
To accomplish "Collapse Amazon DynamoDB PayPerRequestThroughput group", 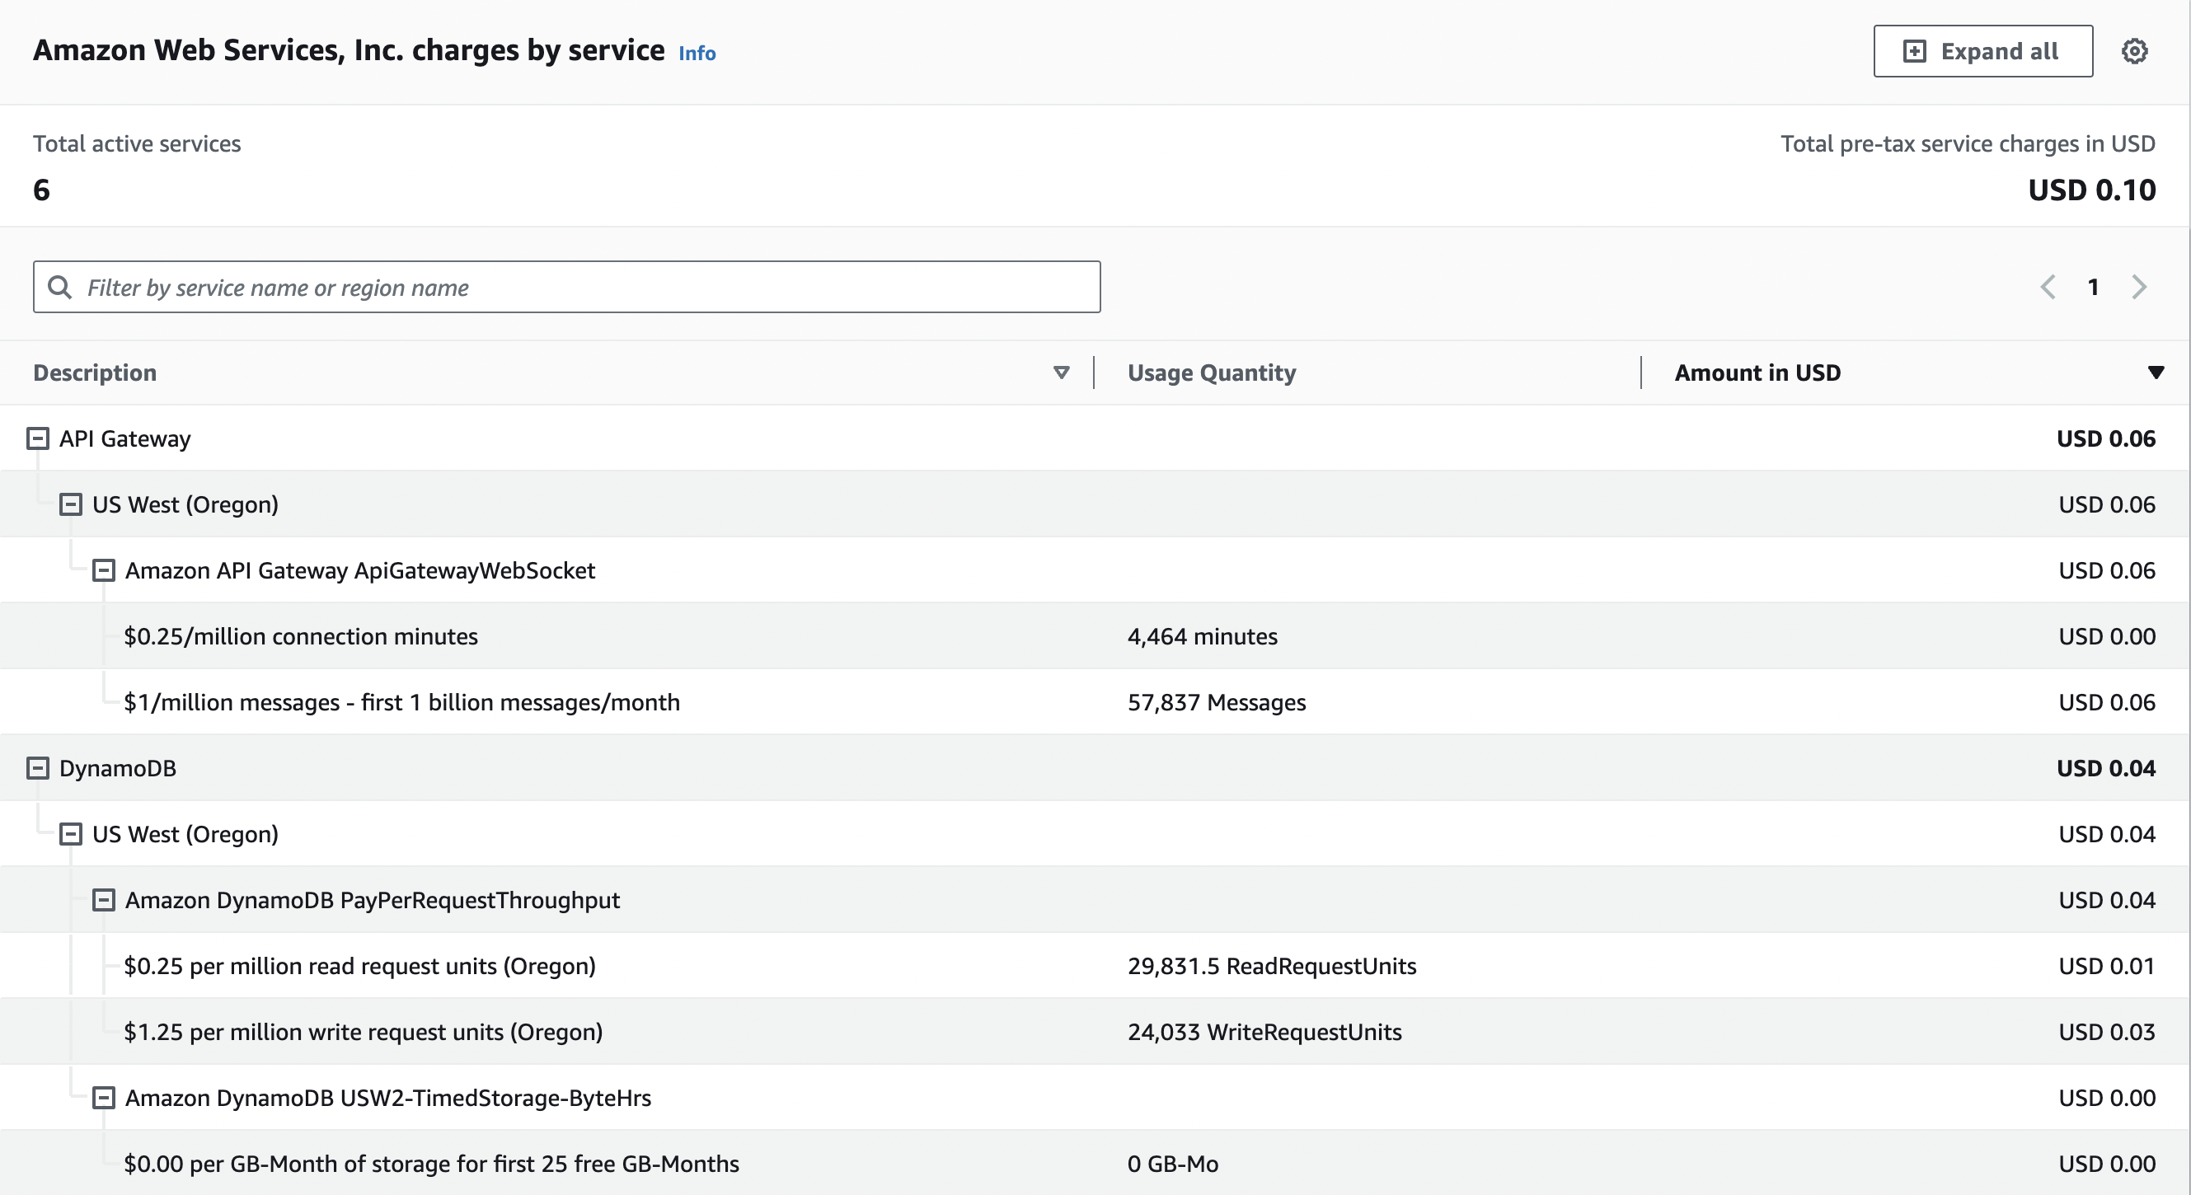I will [104, 899].
